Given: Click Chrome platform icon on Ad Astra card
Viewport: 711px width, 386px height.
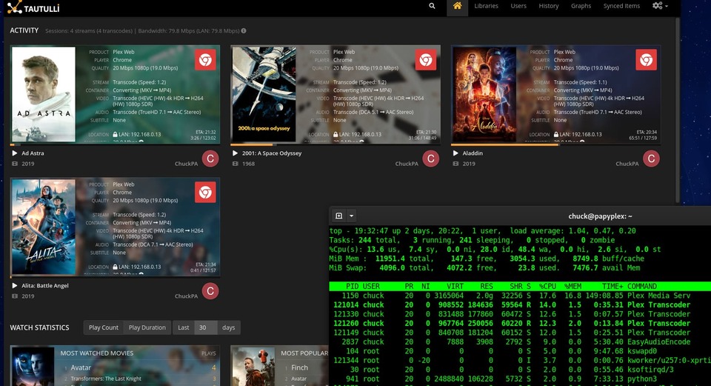Looking at the screenshot, I should (205, 60).
